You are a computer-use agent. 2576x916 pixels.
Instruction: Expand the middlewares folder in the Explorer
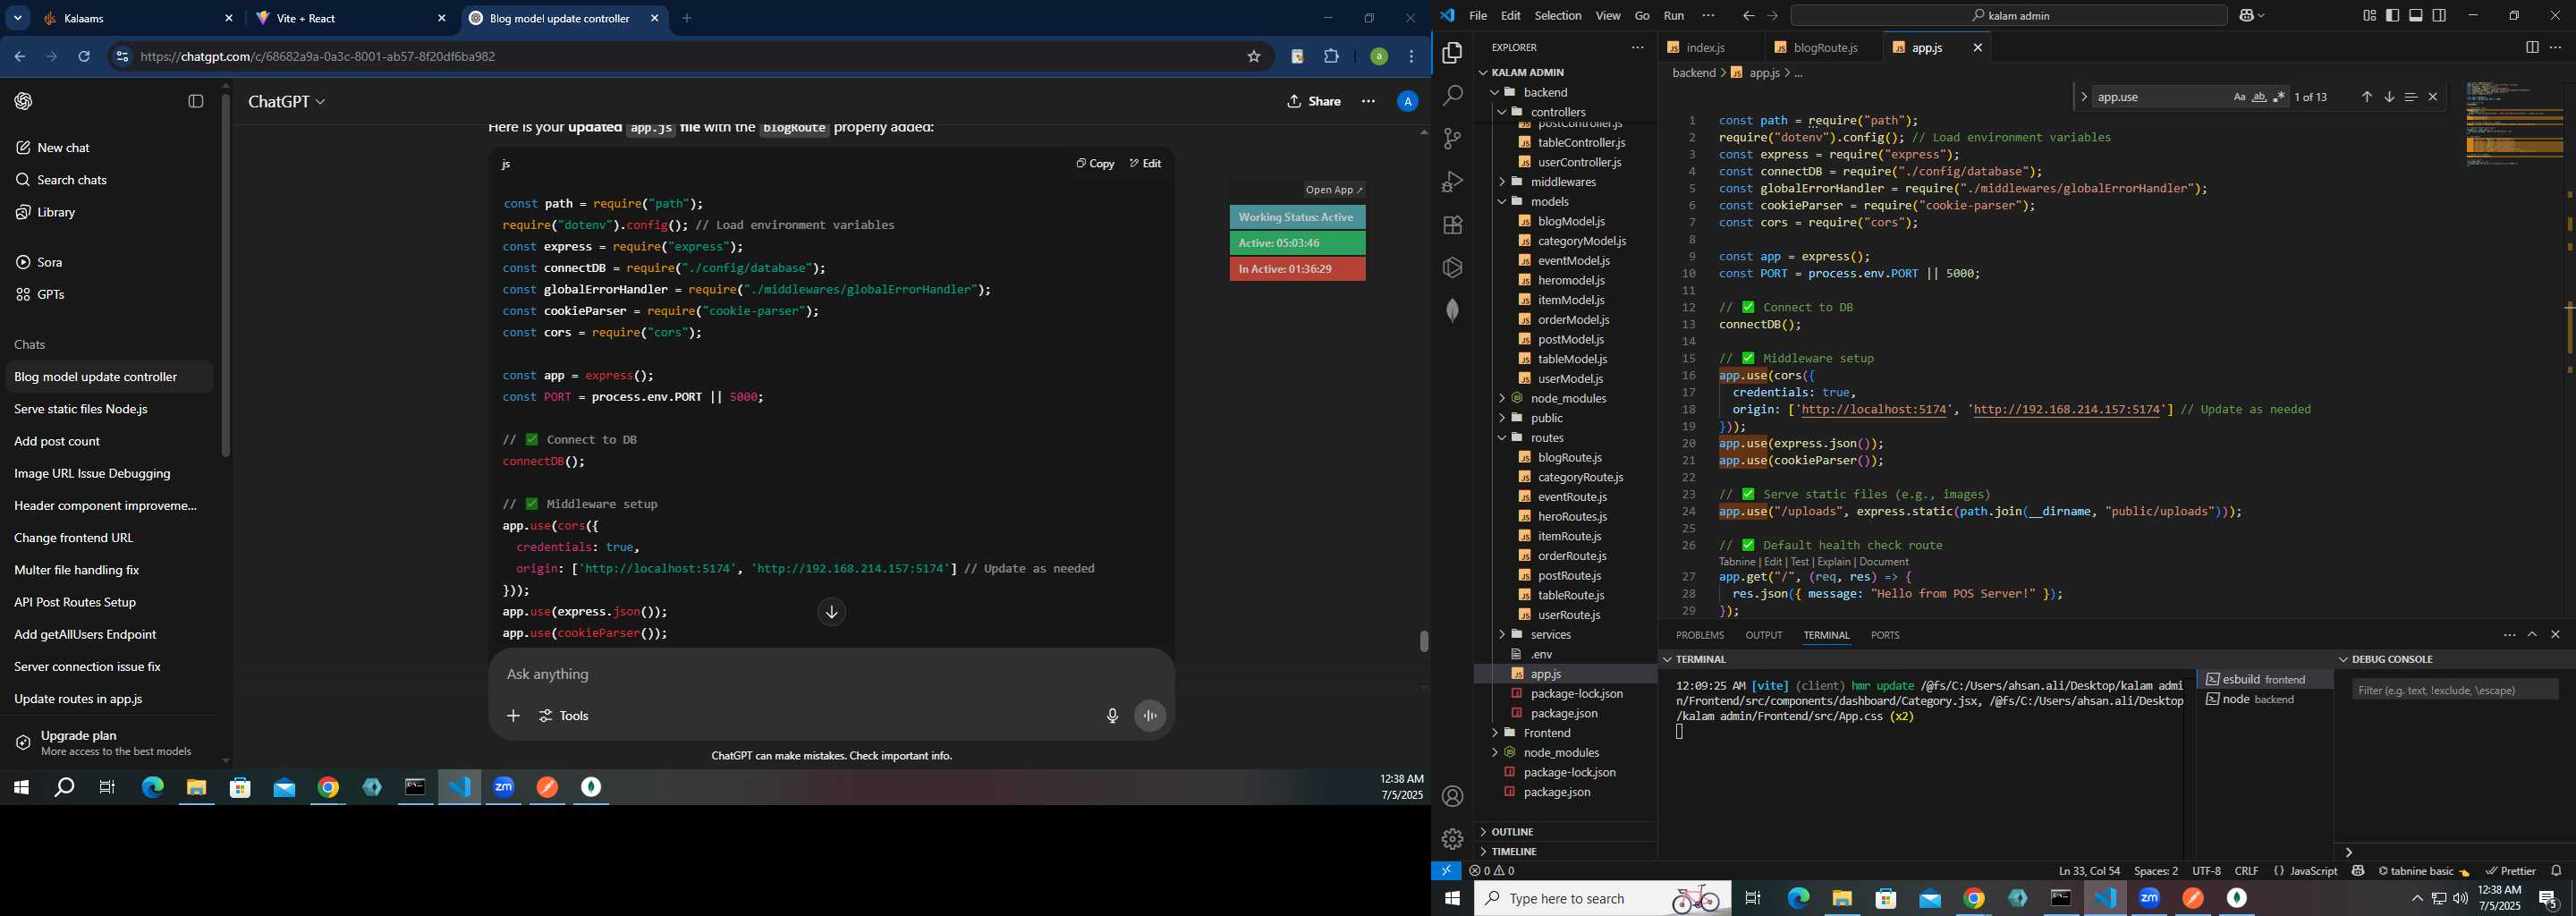(1501, 182)
